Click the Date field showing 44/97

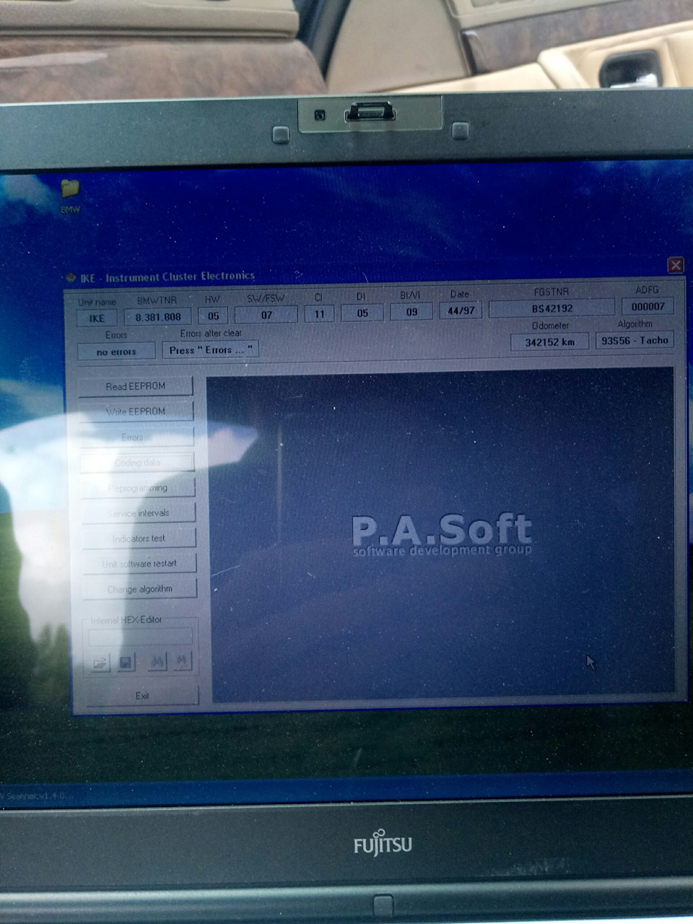(x=461, y=310)
